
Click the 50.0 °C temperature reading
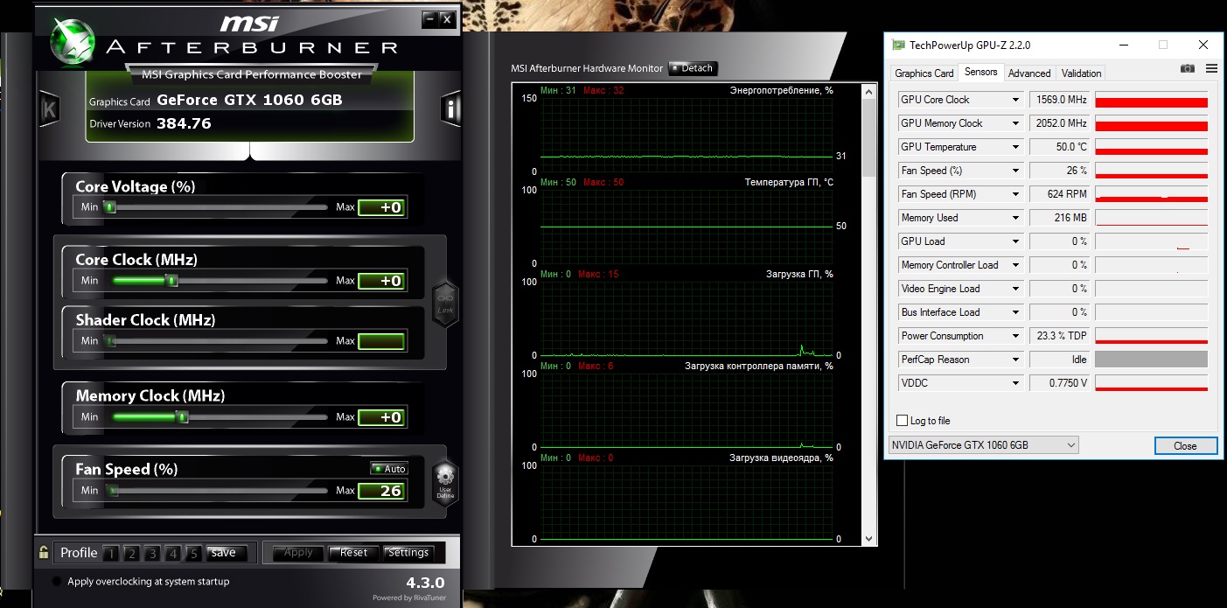pyautogui.click(x=1060, y=147)
